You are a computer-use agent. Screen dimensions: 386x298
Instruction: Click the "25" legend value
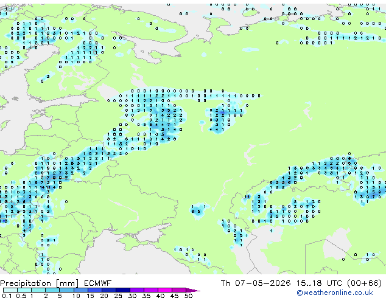[118, 296]
